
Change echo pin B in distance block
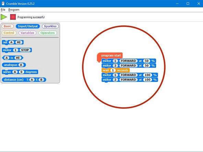(x=41, y=80)
